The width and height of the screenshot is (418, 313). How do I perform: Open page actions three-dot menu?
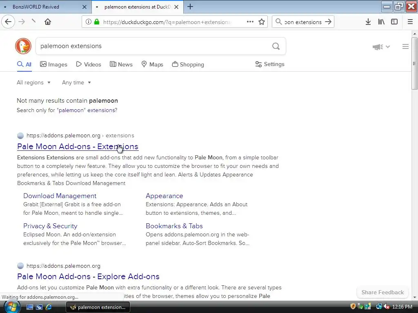click(x=250, y=22)
